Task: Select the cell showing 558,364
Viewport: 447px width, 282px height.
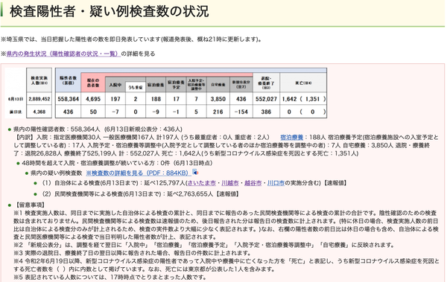Action: [x=68, y=99]
